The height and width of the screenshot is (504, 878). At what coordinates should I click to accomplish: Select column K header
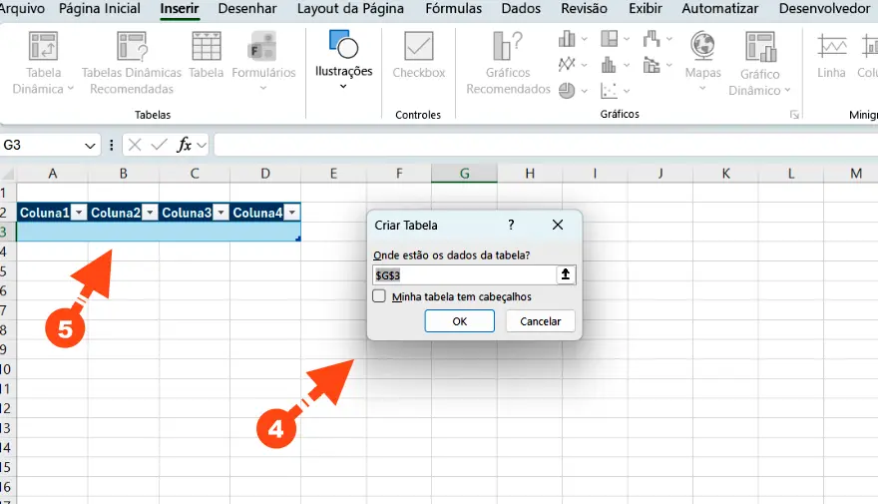tap(725, 174)
